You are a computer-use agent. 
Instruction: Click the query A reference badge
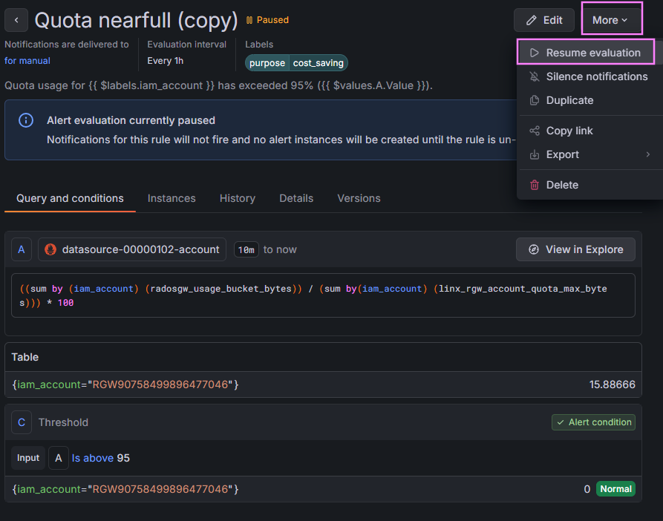[21, 249]
